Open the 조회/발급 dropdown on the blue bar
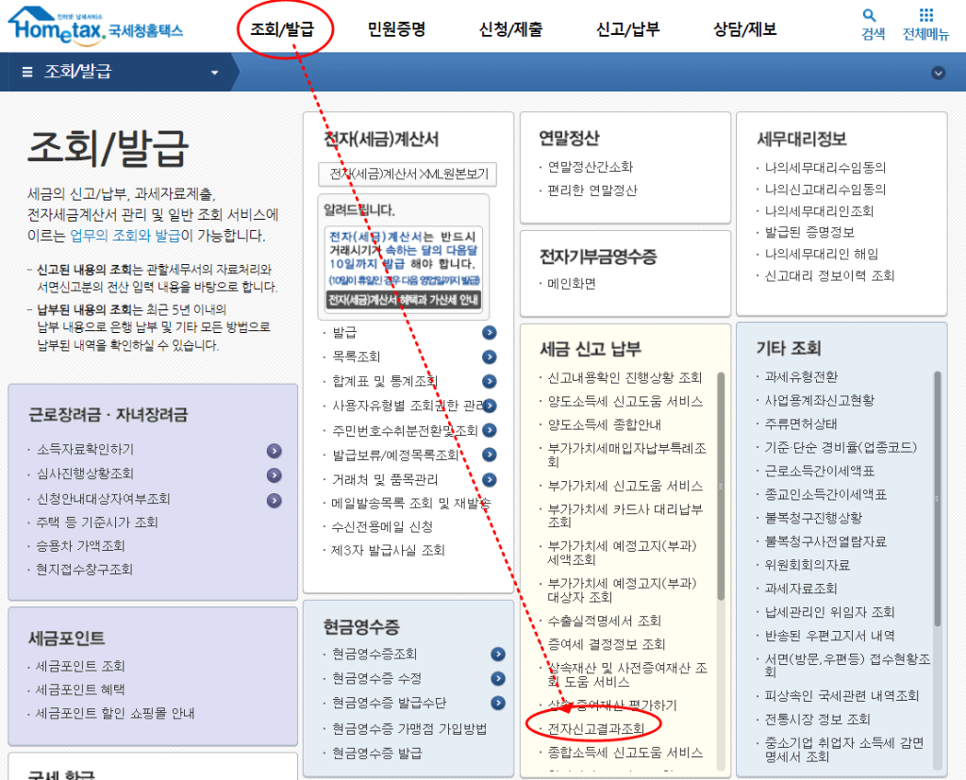The image size is (966, 780). pos(113,70)
